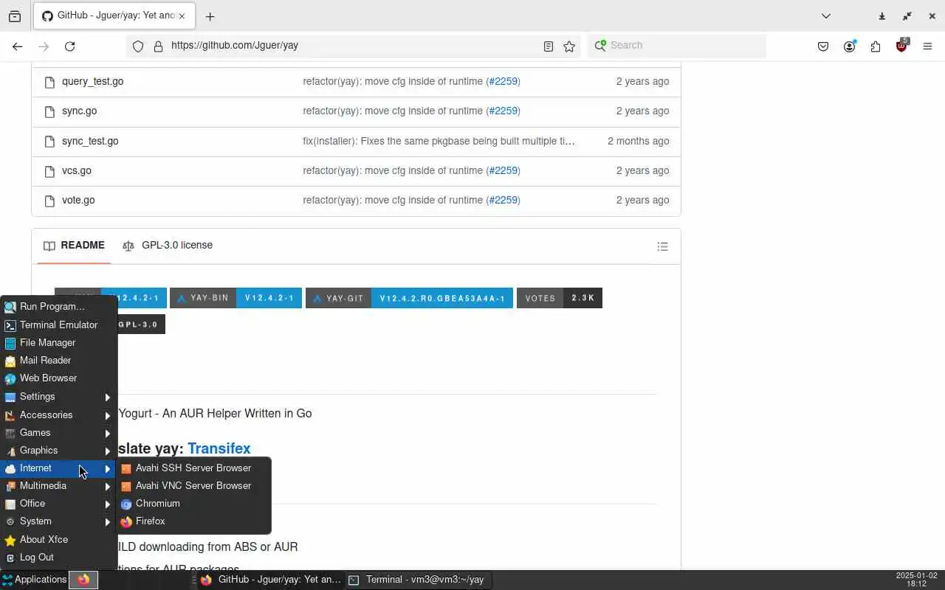Click the yay-bin version badge
945x590 pixels.
(236, 298)
